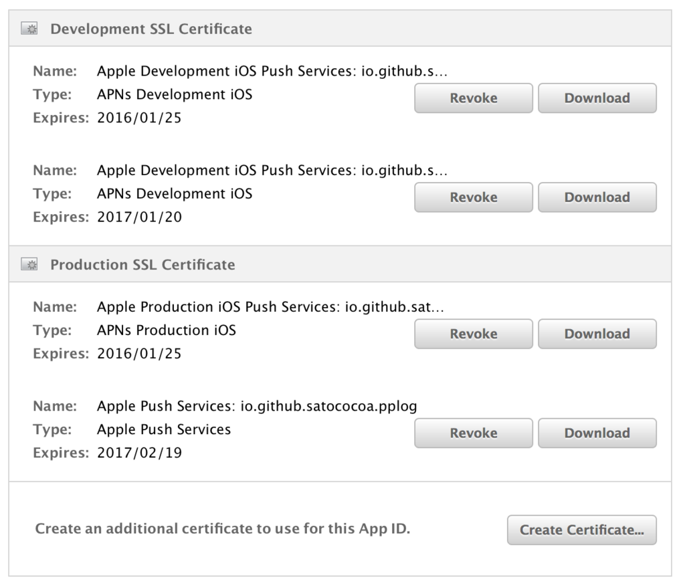Click the Development SSL Certificate gear icon
The width and height of the screenshot is (685, 586).
click(x=29, y=29)
